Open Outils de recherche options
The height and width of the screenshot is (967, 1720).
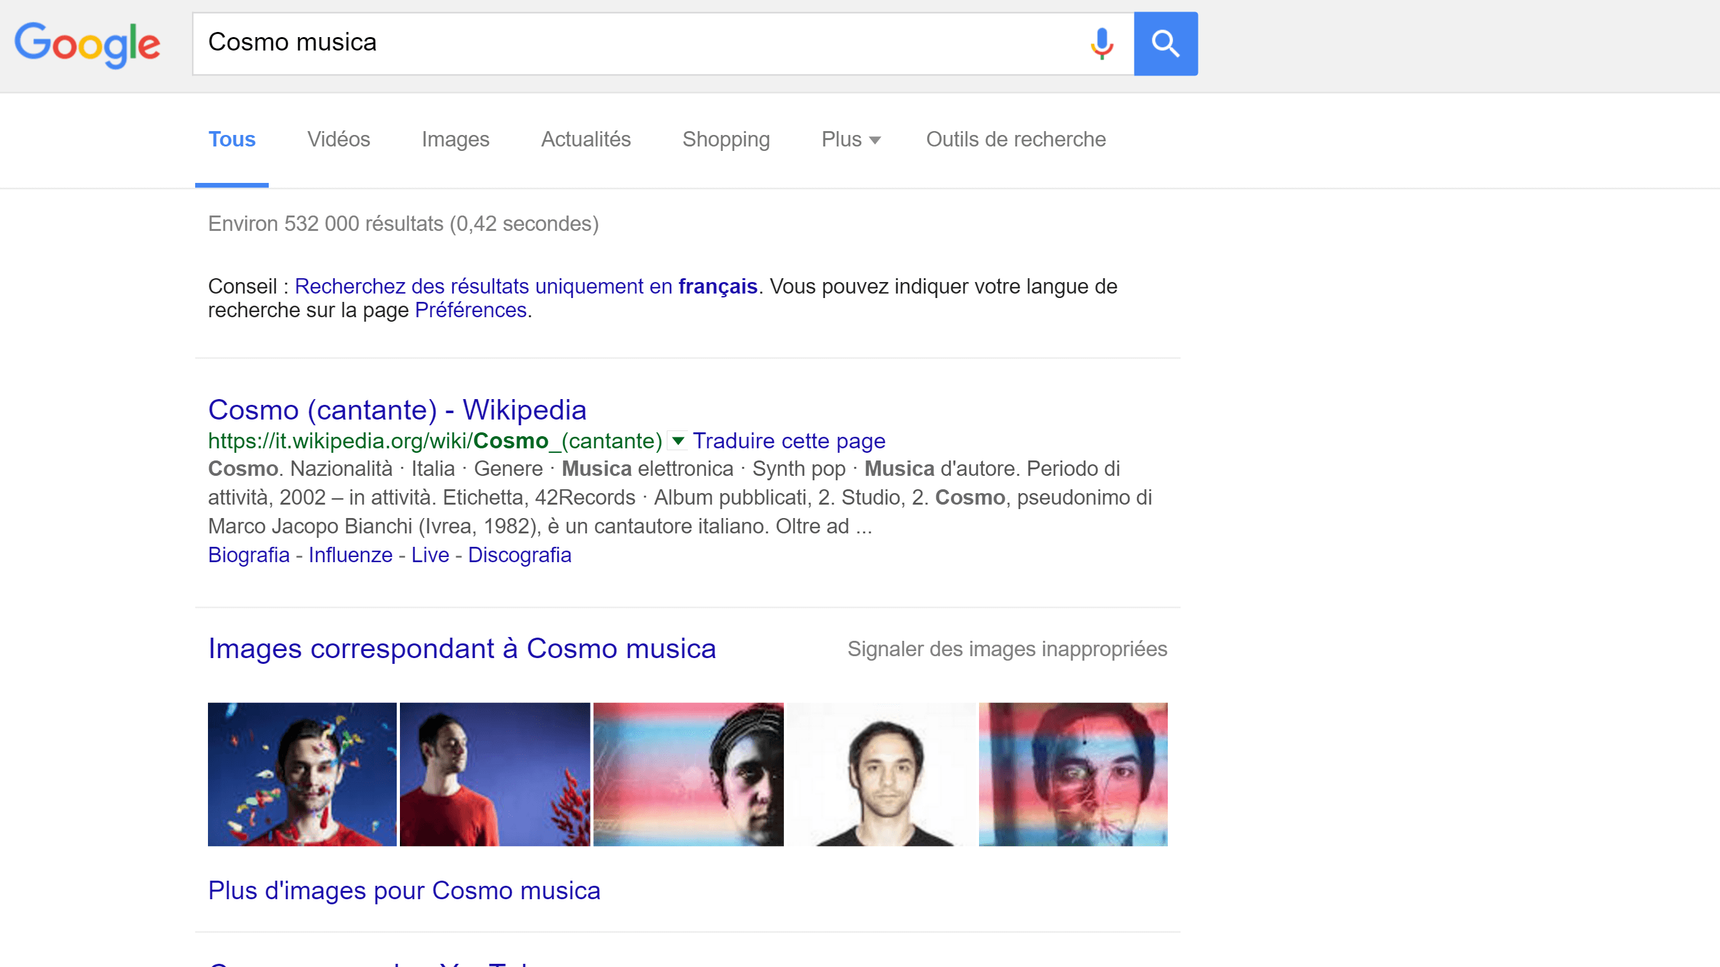1015,139
